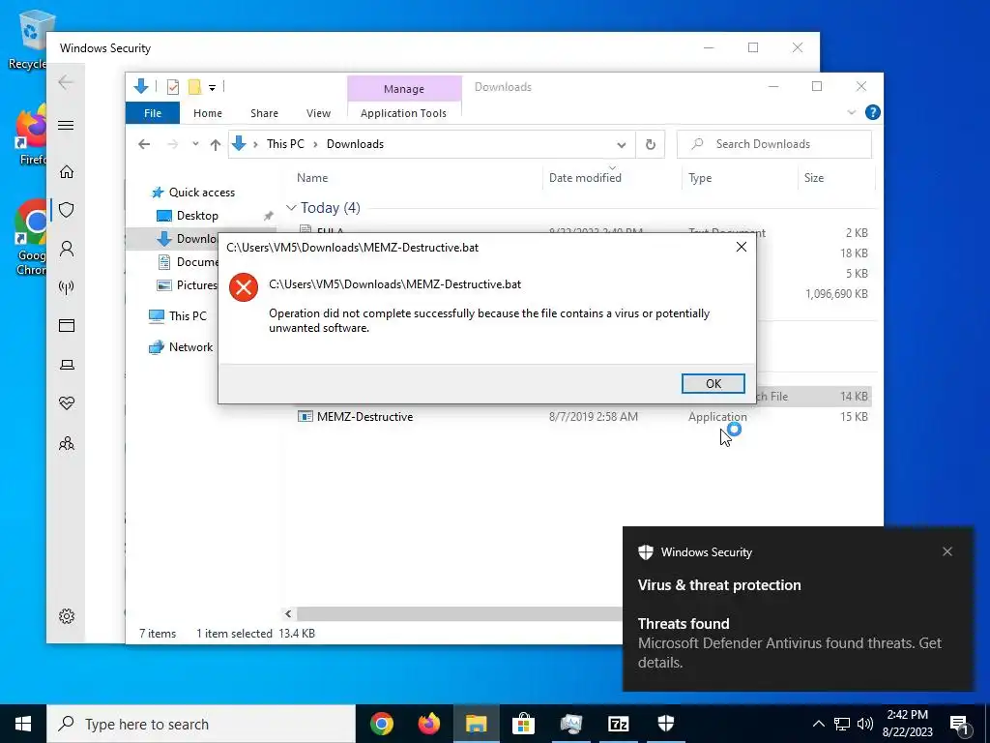Click the horizontal scrollbar left arrow
The height and width of the screenshot is (743, 990).
pos(288,613)
